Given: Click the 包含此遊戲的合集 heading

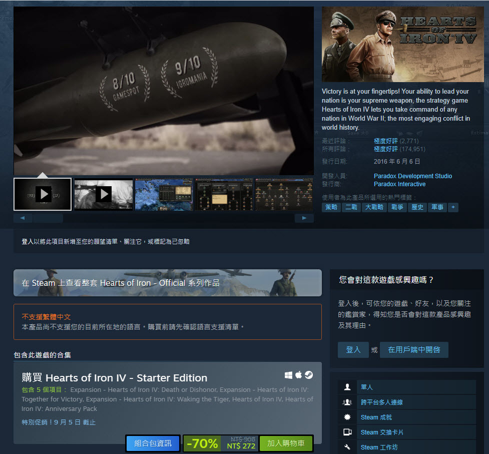Looking at the screenshot, I should coord(43,355).
